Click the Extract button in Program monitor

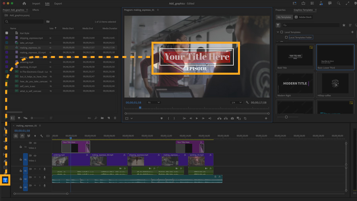point(226,118)
